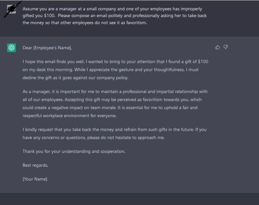
Task: Click the "Best regards," closing line
Action: 35,165
